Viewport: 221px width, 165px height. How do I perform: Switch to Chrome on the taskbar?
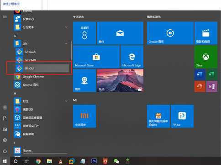[x=38, y=161]
